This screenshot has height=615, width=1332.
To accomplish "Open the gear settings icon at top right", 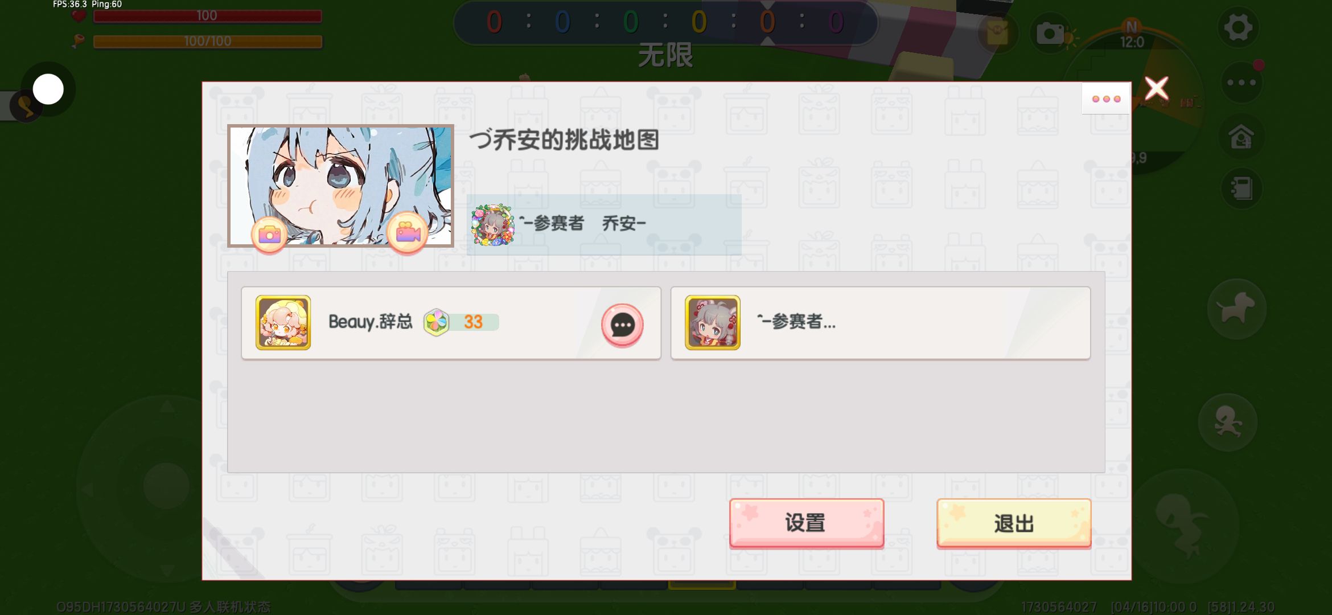I will point(1238,27).
